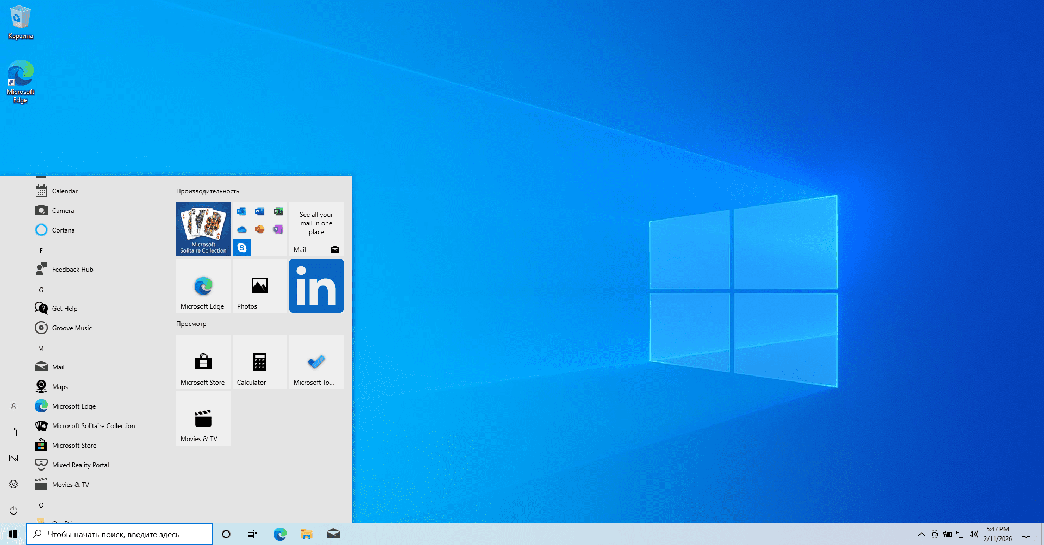Image resolution: width=1044 pixels, height=545 pixels.
Task: Jump to letter G app section
Action: [x=41, y=290]
